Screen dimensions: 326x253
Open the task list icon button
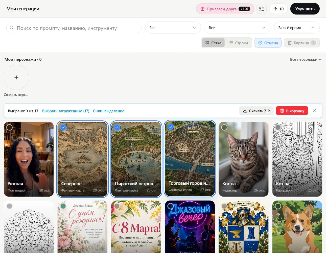pos(262,9)
